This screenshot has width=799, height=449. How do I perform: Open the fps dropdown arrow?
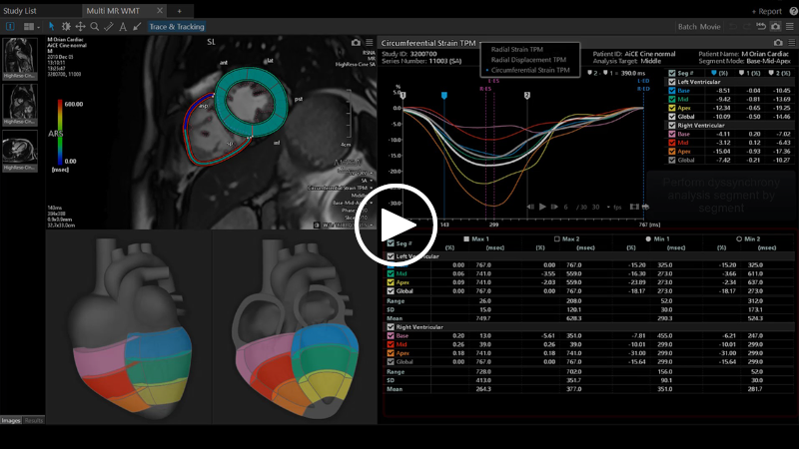tap(608, 208)
